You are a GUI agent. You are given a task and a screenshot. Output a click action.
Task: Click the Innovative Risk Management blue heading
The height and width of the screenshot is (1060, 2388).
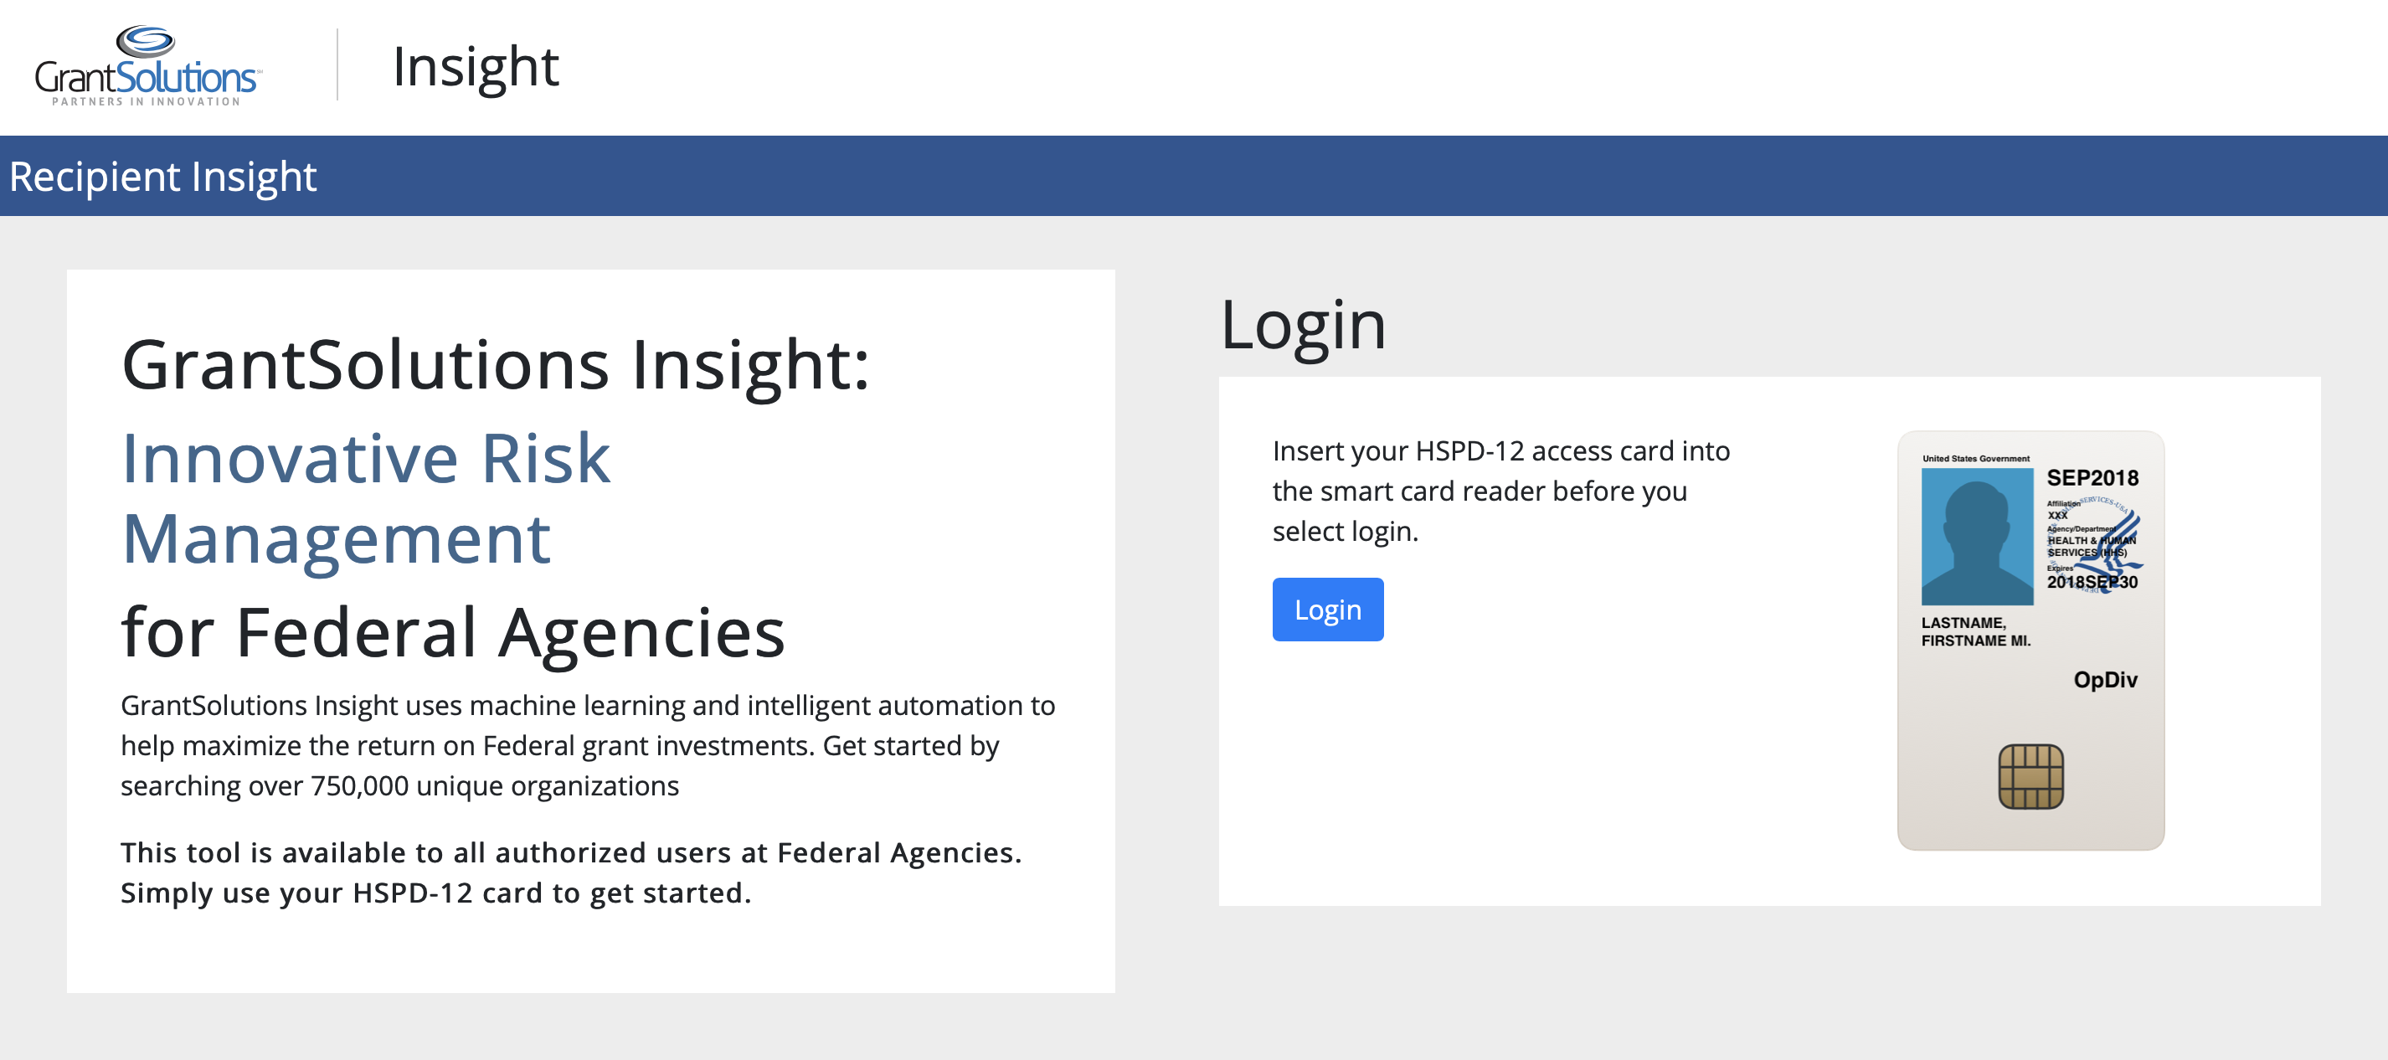coord(366,498)
